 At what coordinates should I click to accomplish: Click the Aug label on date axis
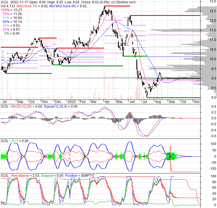click(158, 102)
